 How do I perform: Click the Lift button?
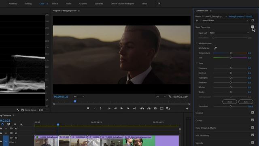(142, 108)
